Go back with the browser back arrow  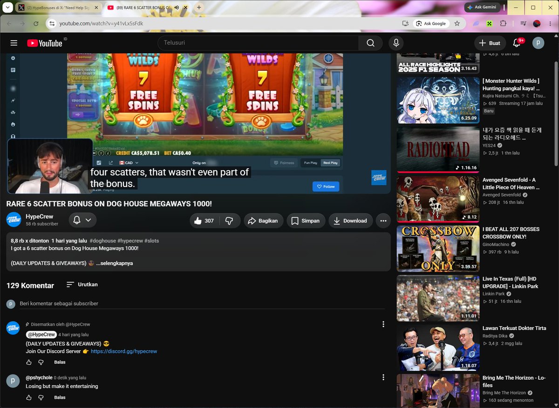pos(9,23)
